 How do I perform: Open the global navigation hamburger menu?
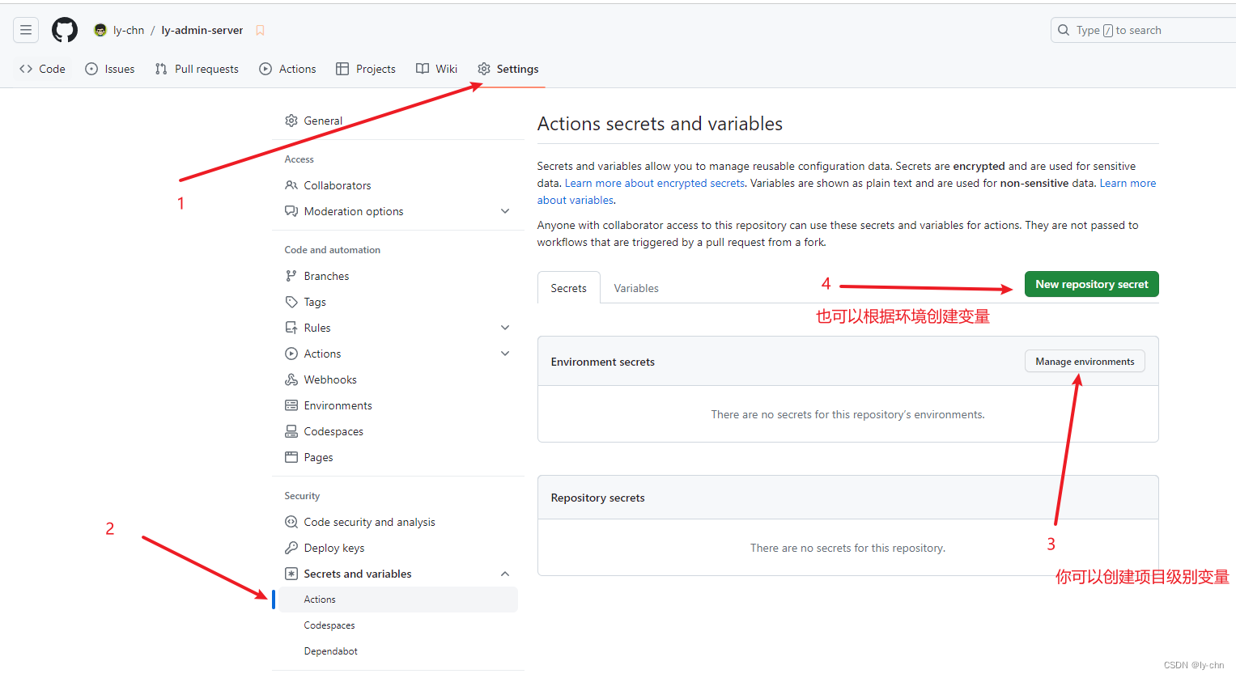tap(26, 30)
